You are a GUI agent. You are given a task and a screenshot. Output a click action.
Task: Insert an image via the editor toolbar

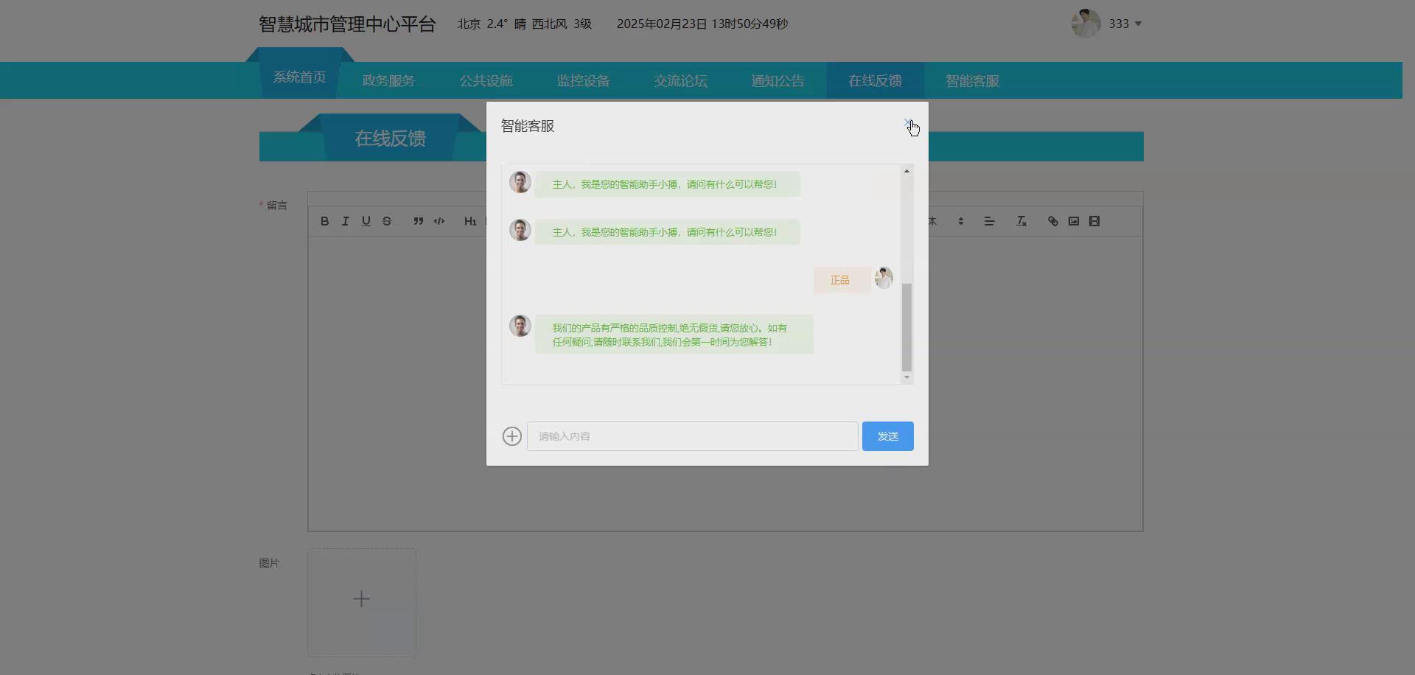pyautogui.click(x=1074, y=220)
